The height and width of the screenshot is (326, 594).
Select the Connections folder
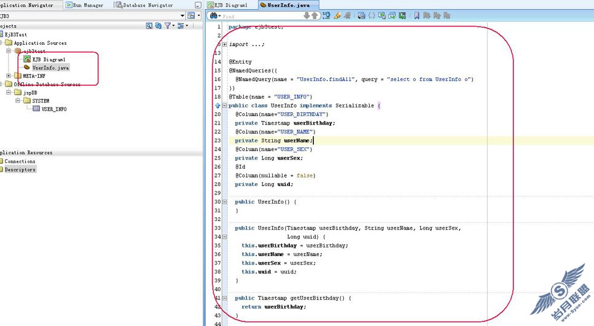(x=20, y=161)
